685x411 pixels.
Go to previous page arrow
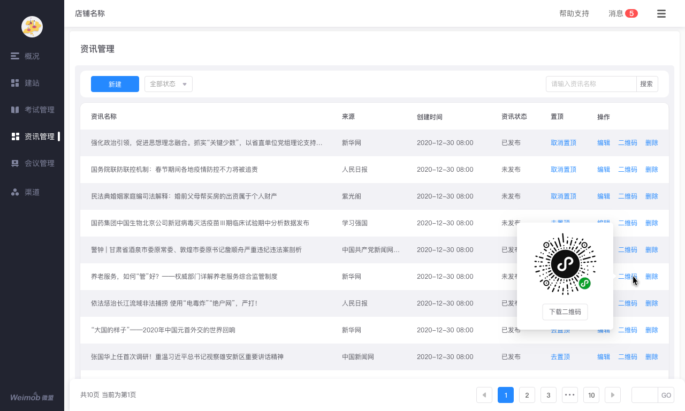point(484,395)
